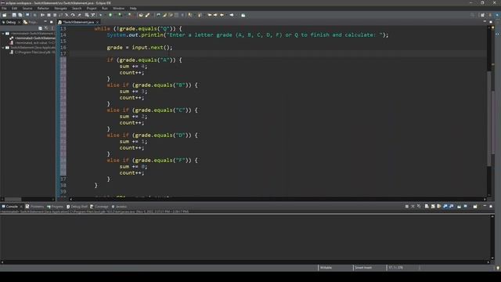
Task: Click the Coverage launch toolbar icon
Action: (x=120, y=15)
